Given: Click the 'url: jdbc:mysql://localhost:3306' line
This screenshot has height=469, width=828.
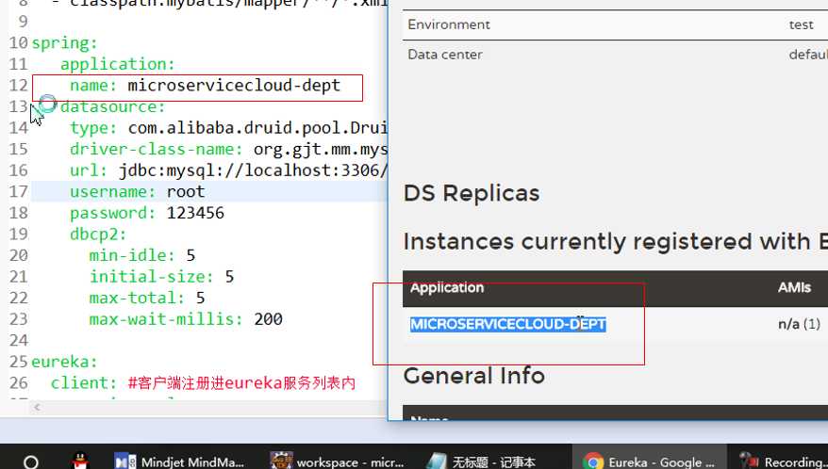Looking at the screenshot, I should pos(228,170).
